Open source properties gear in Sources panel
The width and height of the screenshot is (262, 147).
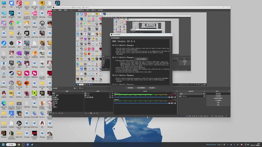pyautogui.click(x=91, y=113)
